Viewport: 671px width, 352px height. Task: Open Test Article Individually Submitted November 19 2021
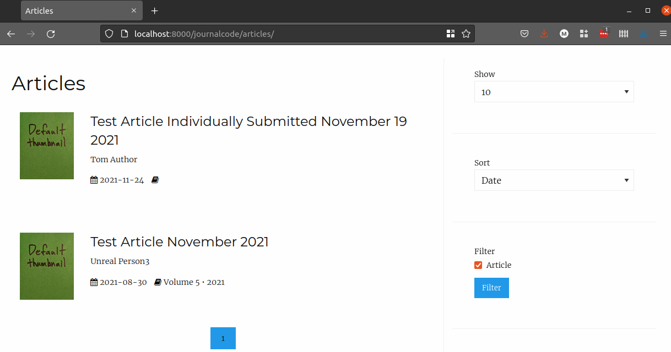pyautogui.click(x=248, y=130)
